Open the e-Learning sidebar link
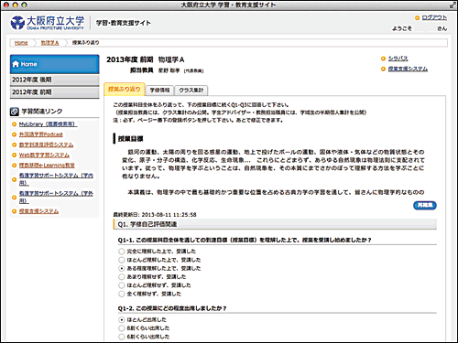 click(47, 166)
